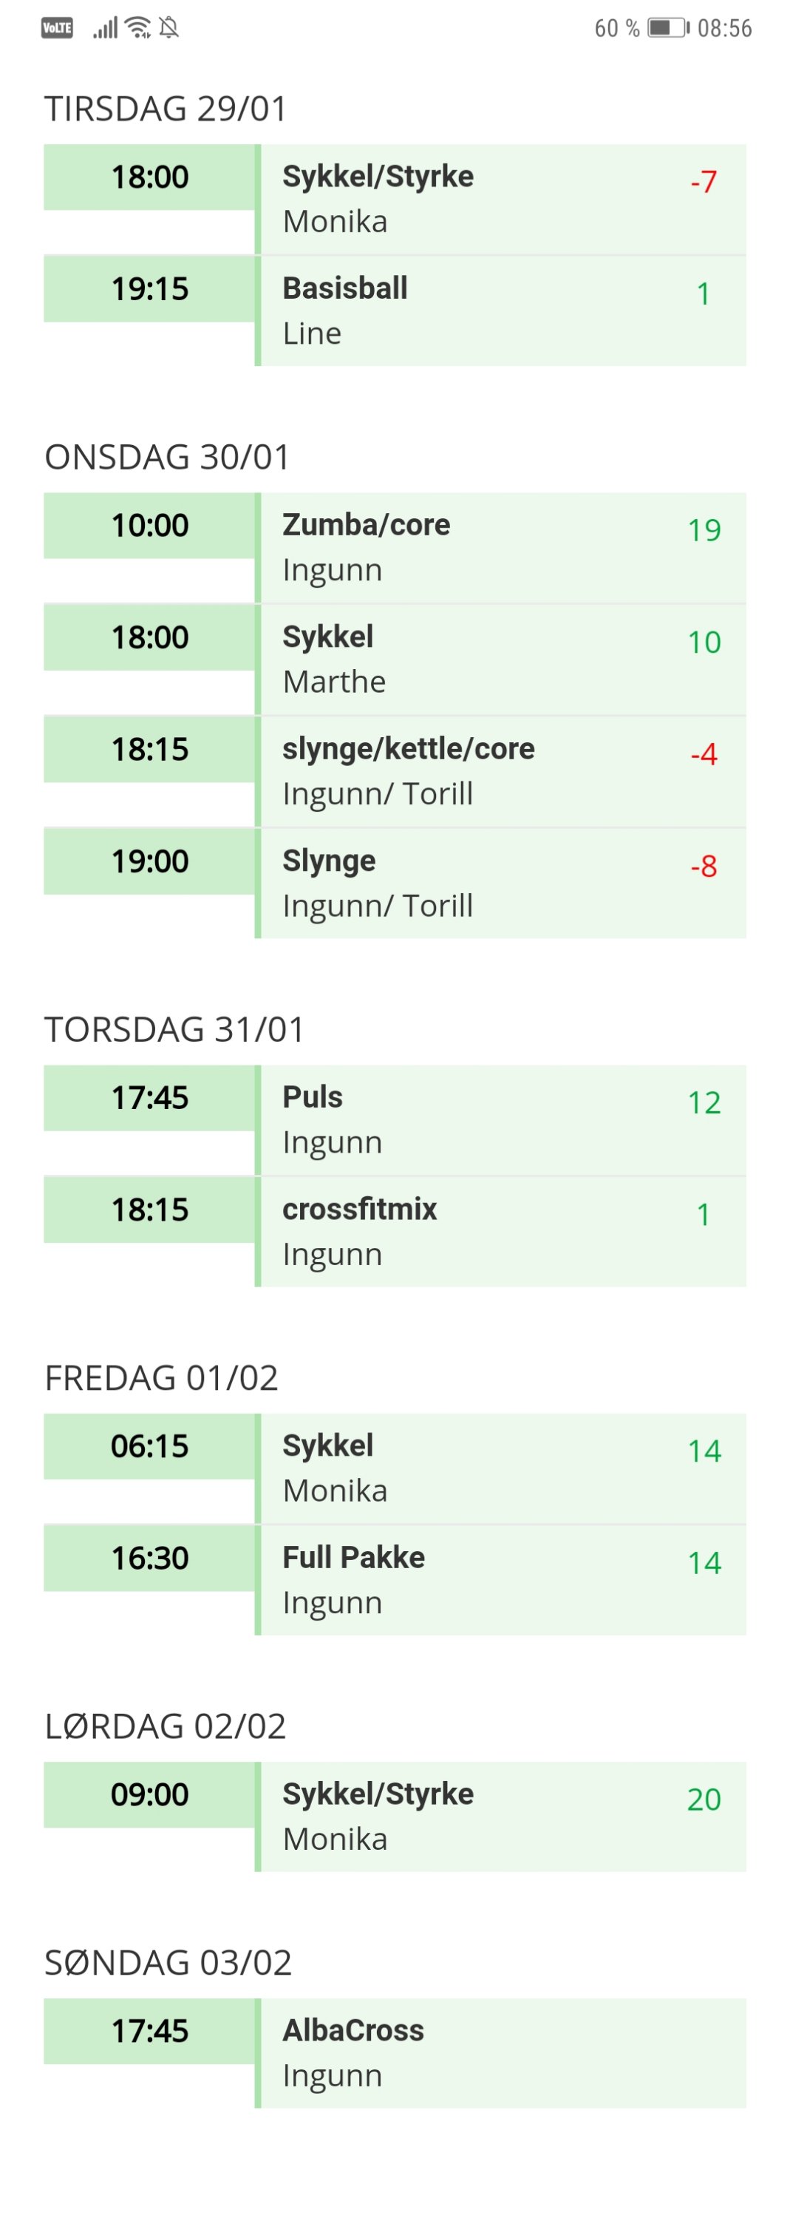The width and height of the screenshot is (790, 2218).
Task: Select Saturday 09:00 Sykkel/Styrke class
Action: pyautogui.click(x=482, y=1817)
